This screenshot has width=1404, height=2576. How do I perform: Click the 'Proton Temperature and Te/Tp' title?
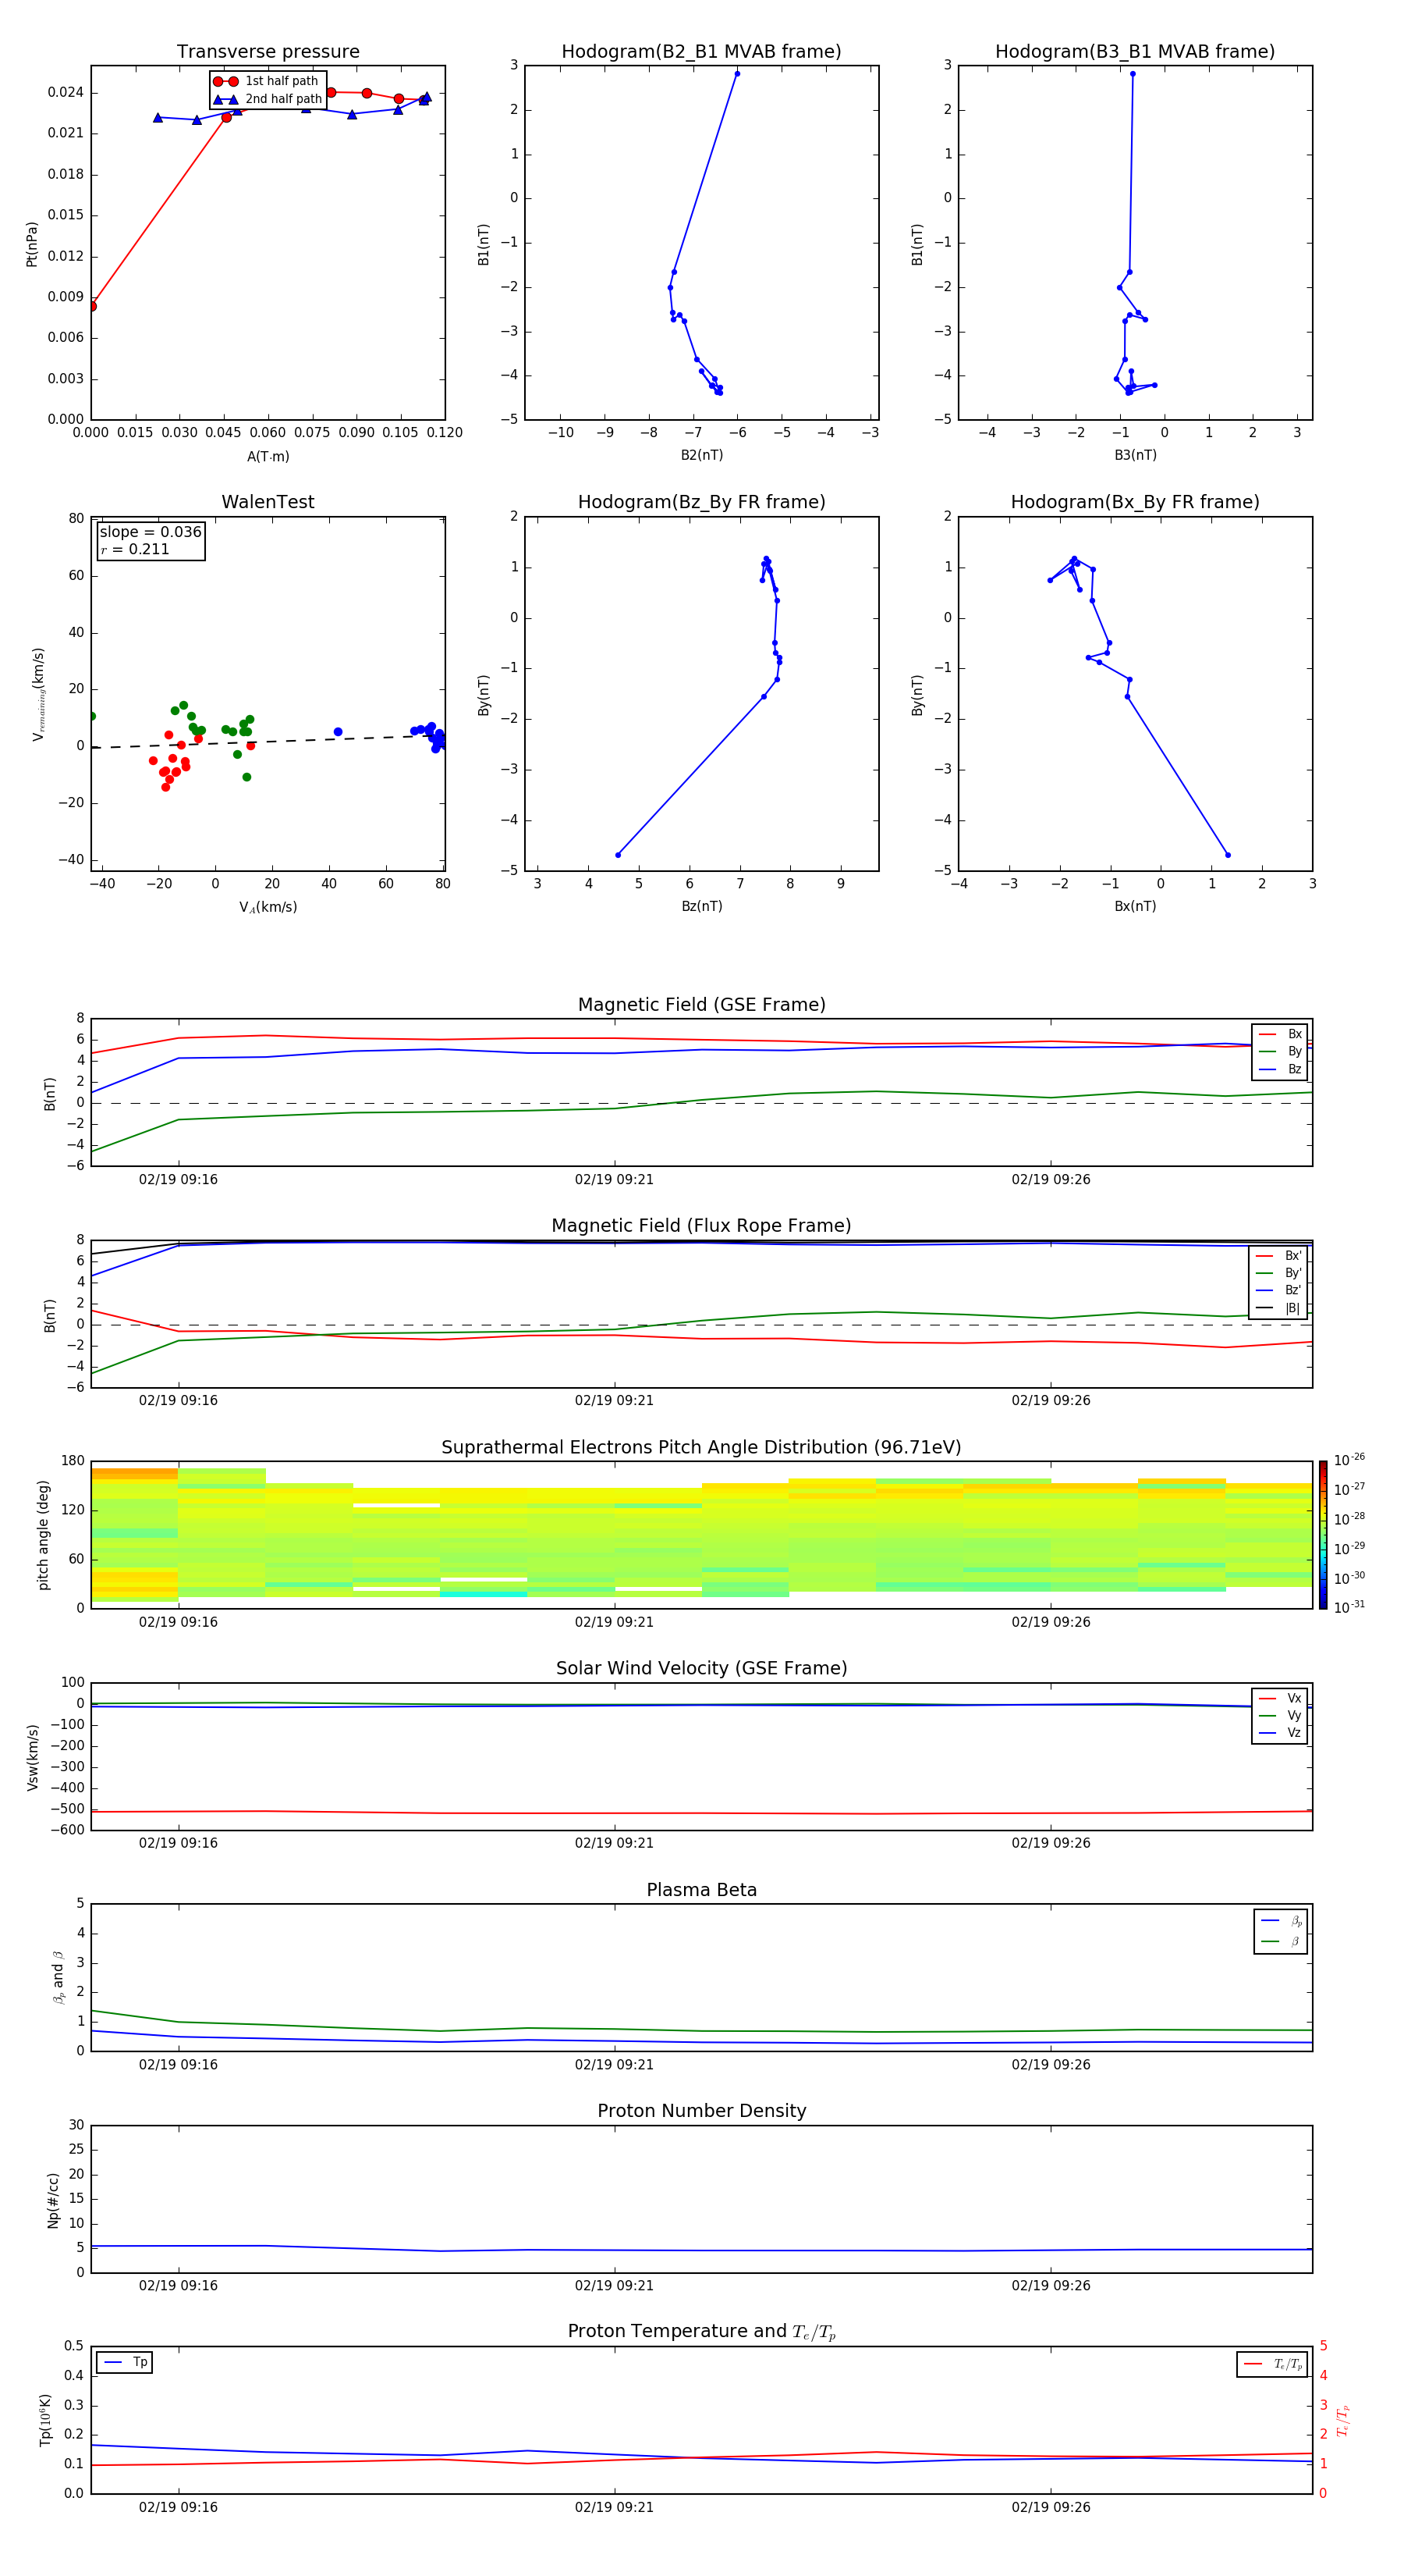pyautogui.click(x=701, y=2332)
